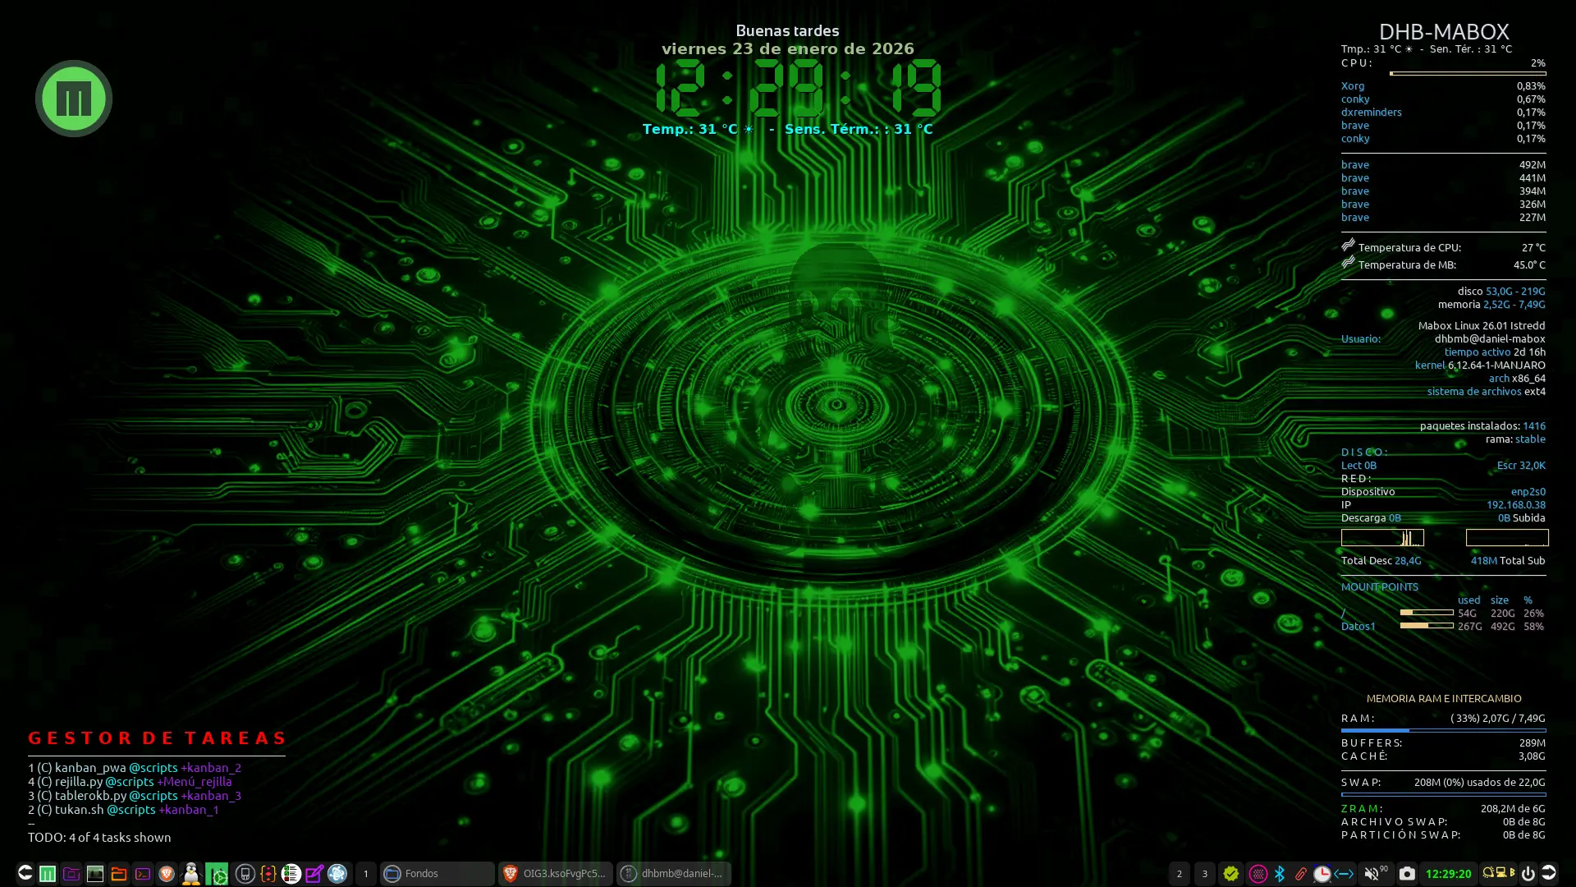Open the left arrow panel menu

click(x=25, y=873)
